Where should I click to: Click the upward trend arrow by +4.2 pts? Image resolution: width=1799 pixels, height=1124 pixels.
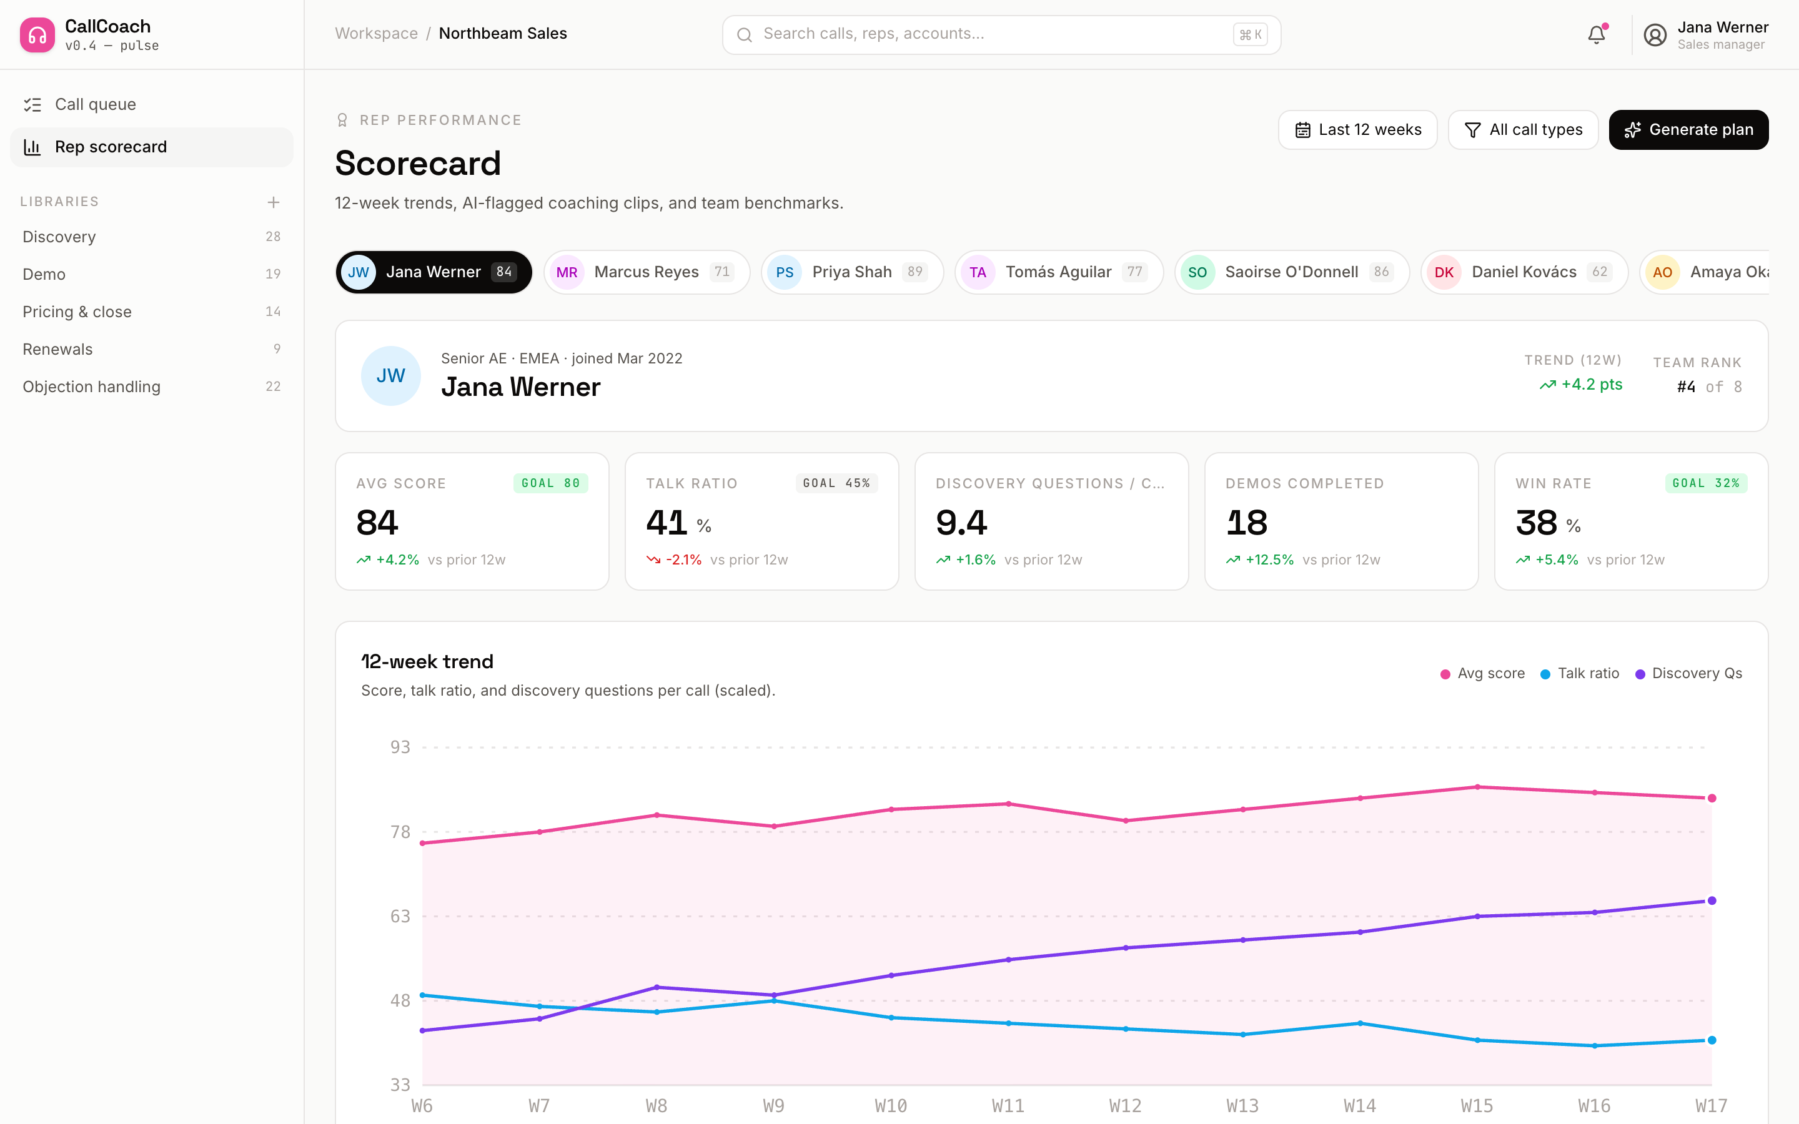(x=1548, y=385)
